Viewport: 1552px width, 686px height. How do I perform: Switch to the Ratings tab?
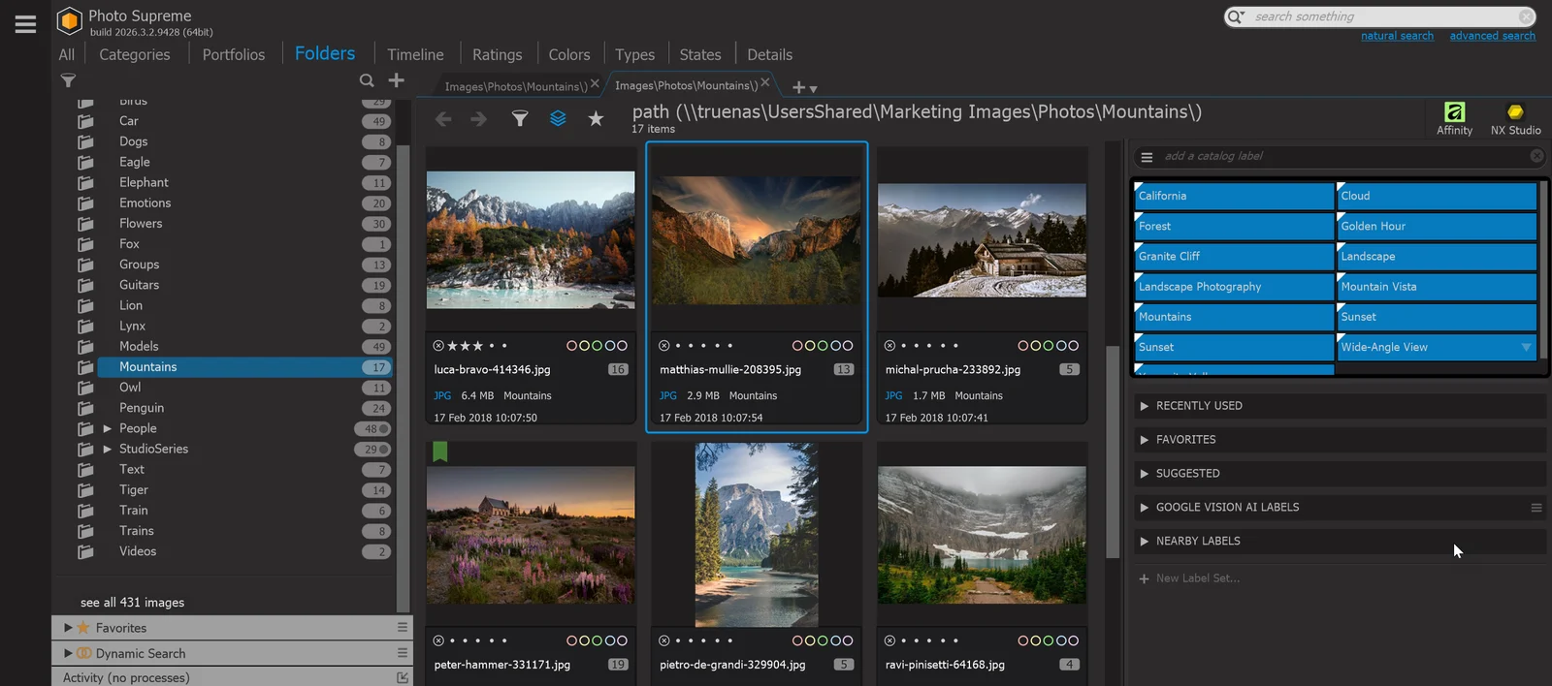coord(497,55)
